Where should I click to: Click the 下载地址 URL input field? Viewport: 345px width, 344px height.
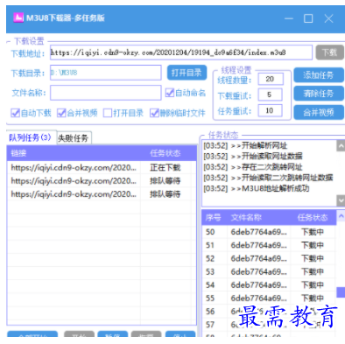coord(181,53)
